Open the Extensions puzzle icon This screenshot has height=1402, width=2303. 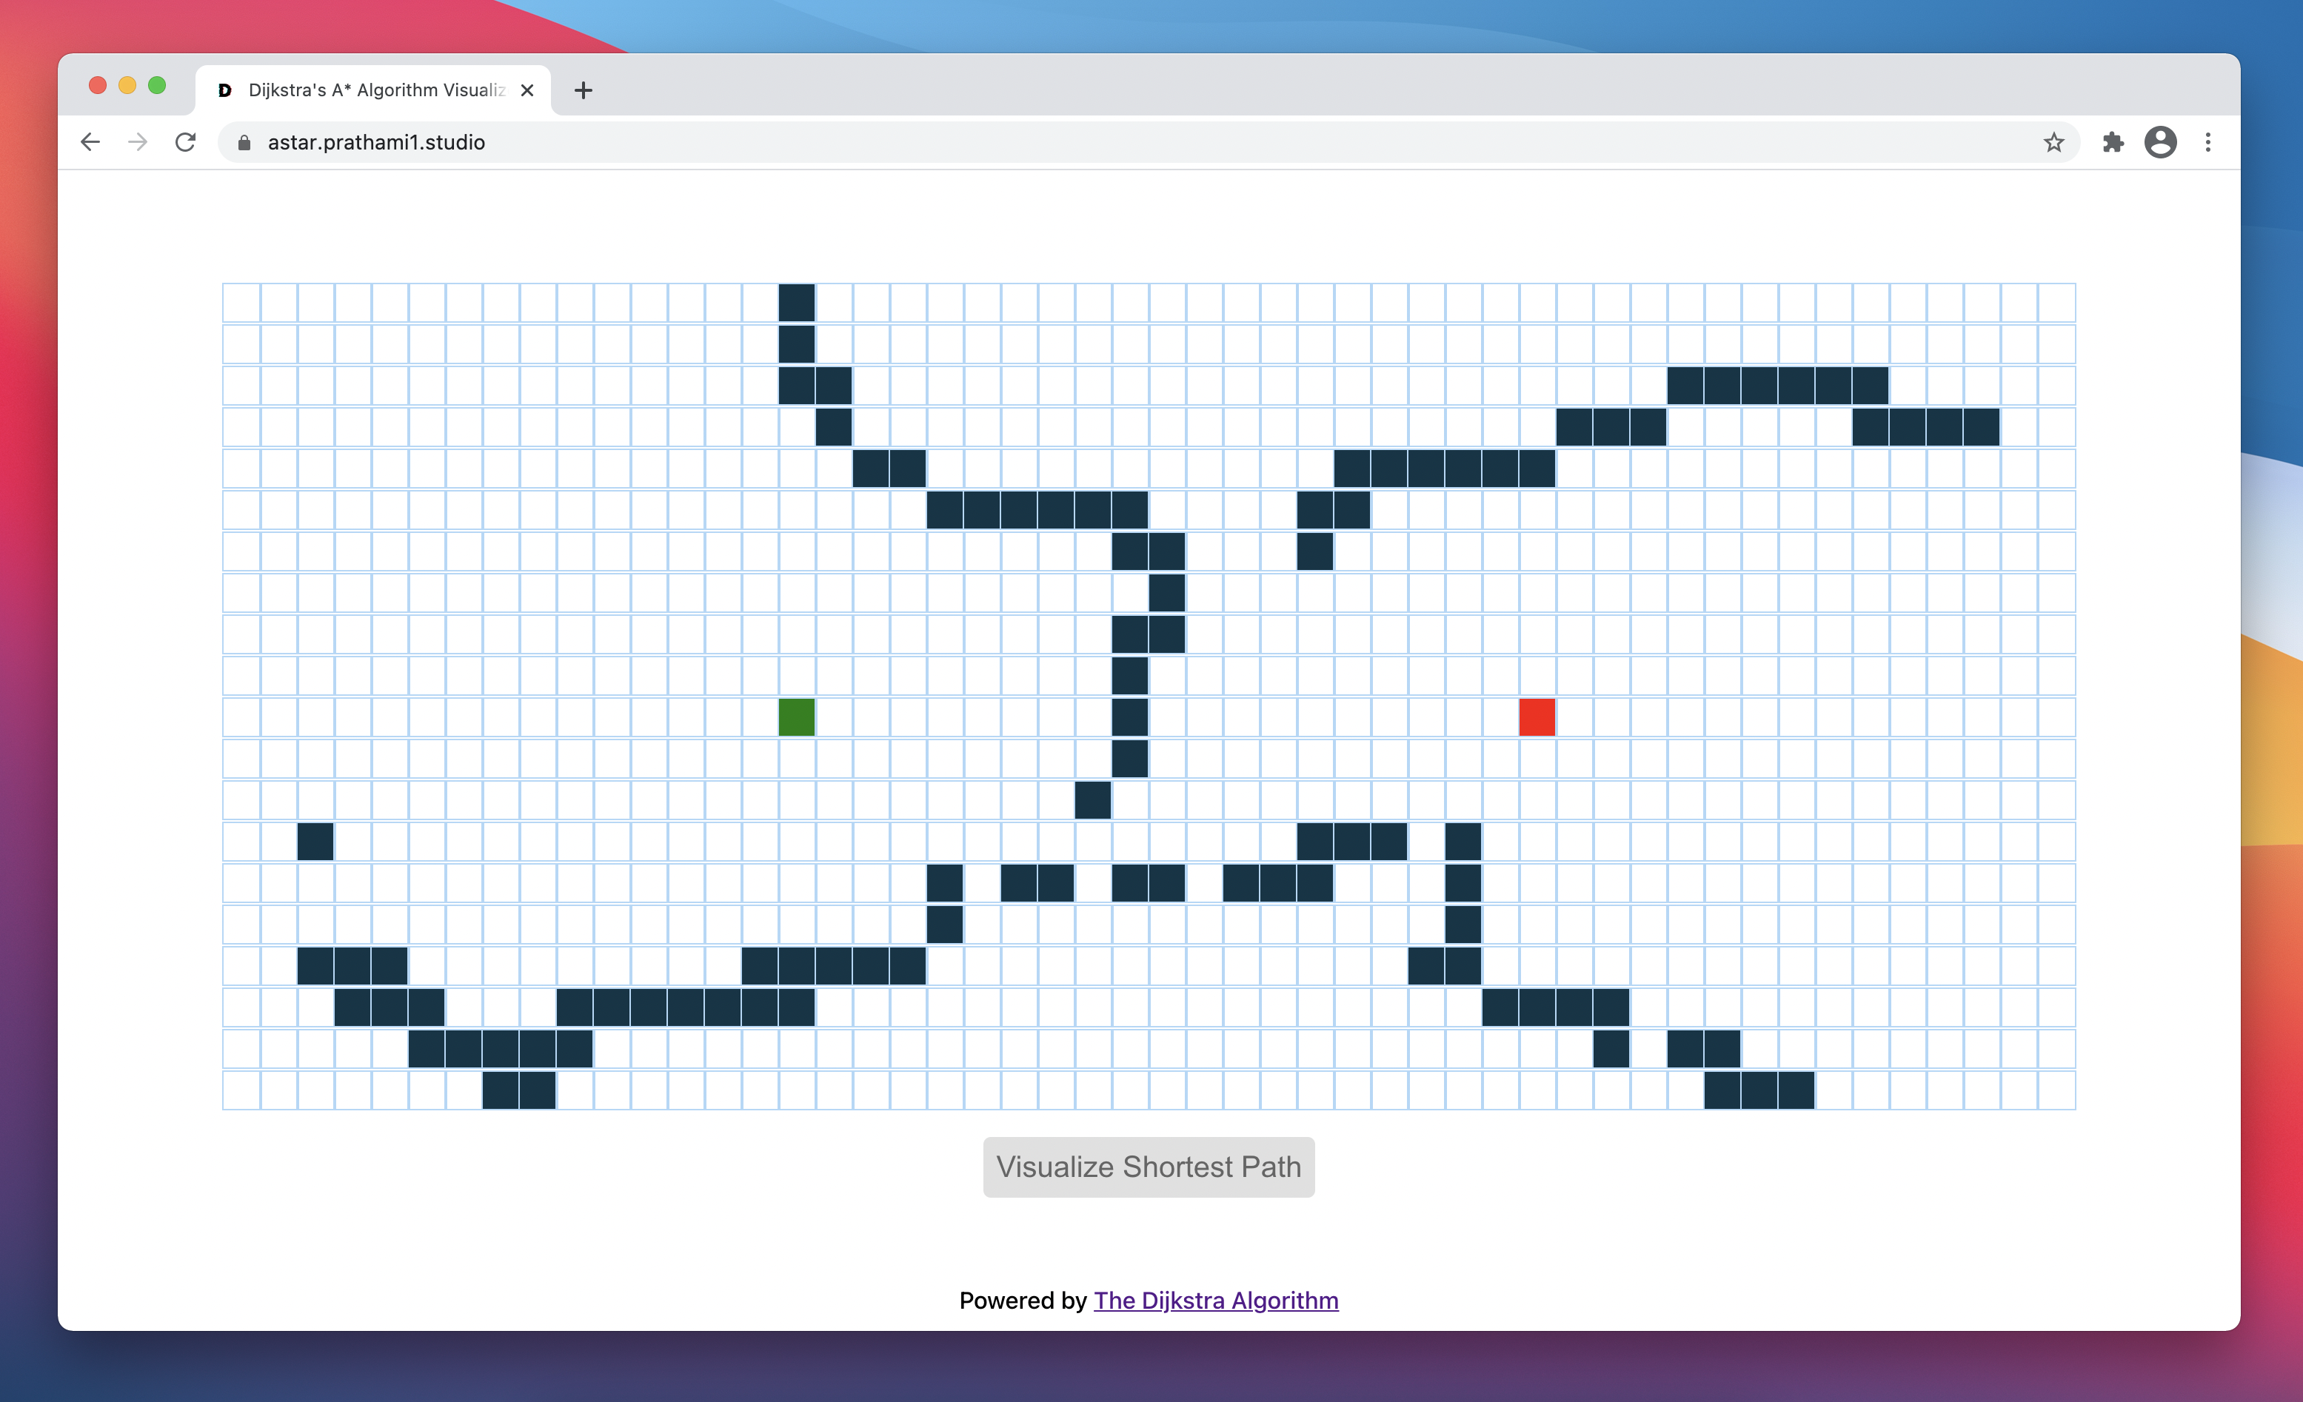2113,142
